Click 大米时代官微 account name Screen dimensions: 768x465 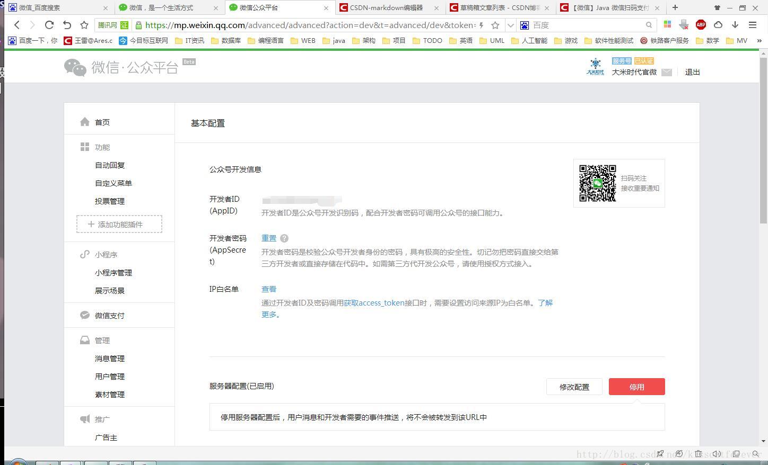coord(634,72)
